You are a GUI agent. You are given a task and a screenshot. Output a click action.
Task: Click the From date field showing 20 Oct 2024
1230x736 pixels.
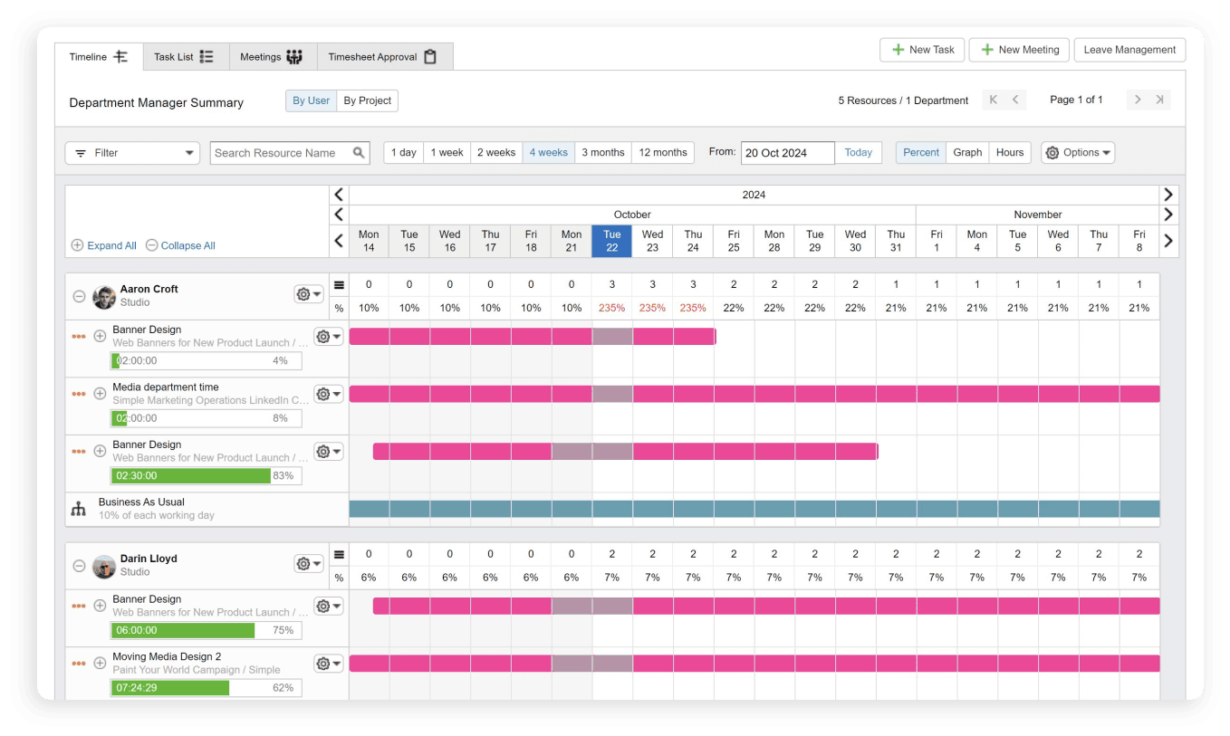[787, 152]
